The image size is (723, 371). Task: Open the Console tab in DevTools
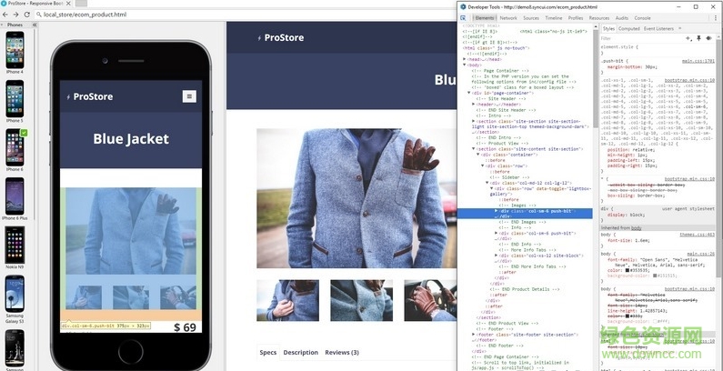coord(642,18)
